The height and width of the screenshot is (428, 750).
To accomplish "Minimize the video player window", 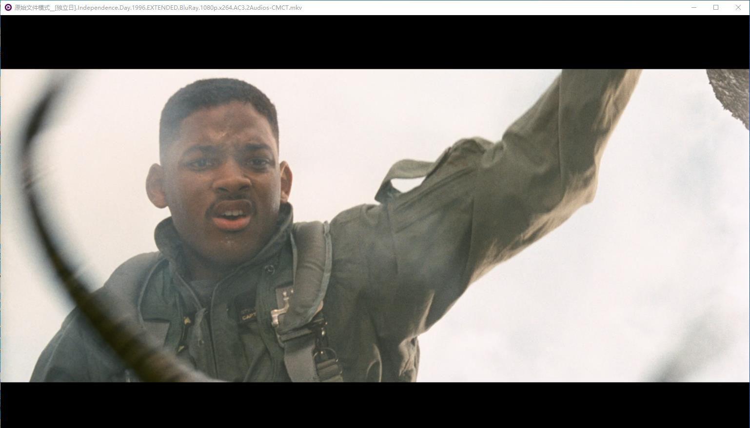I will (694, 7).
